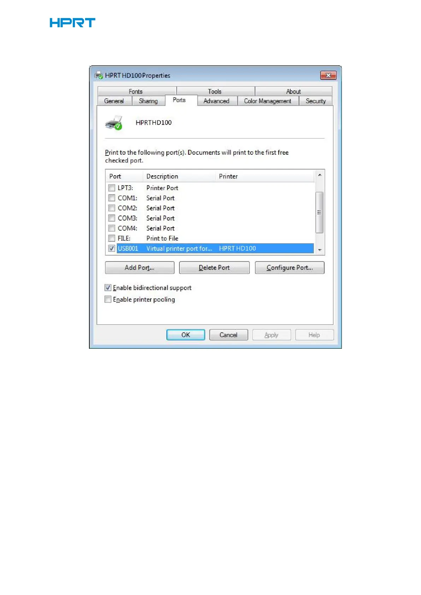Select 'Serial Port' in the COM3 row
This screenshot has height=595, width=421.
coord(161,218)
